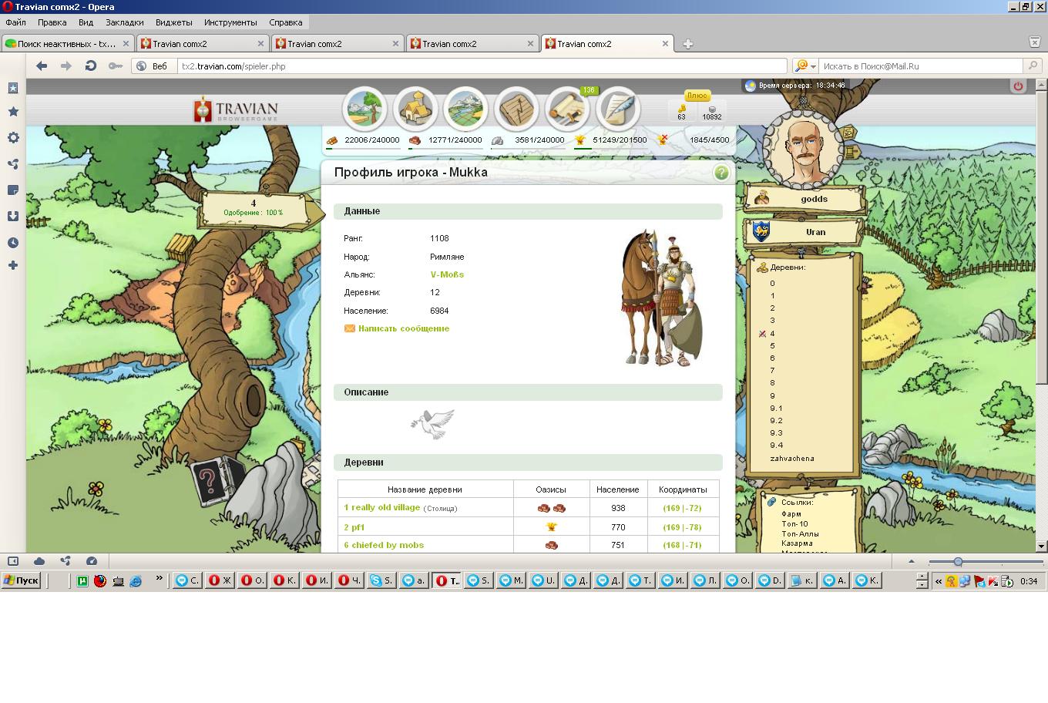This screenshot has height=703, width=1048.
Task: Open the closed tabs trash dropdown
Action: pos(1035,42)
